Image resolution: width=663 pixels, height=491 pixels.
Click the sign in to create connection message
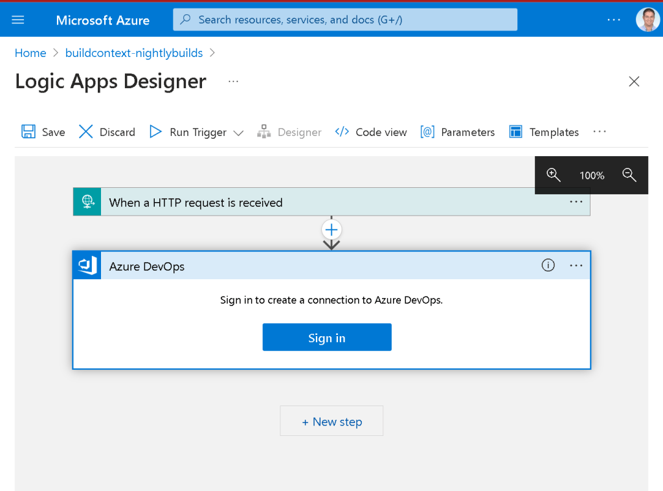331,300
